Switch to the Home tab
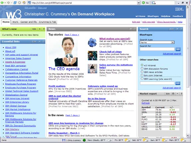191x143 pixels. coord(6,22)
